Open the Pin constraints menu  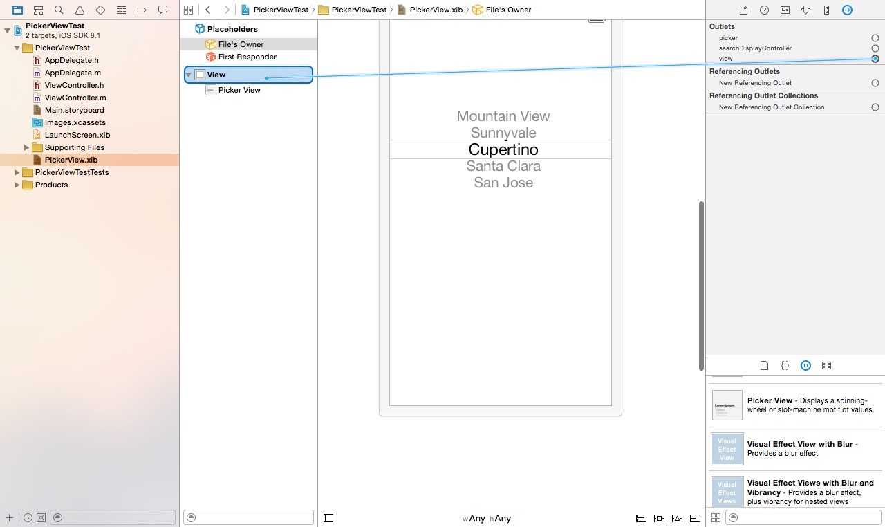coord(659,518)
